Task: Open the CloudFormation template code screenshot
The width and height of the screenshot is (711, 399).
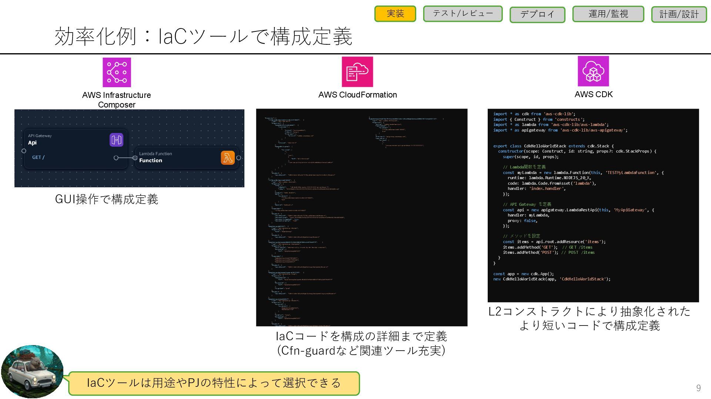Action: pos(362,218)
